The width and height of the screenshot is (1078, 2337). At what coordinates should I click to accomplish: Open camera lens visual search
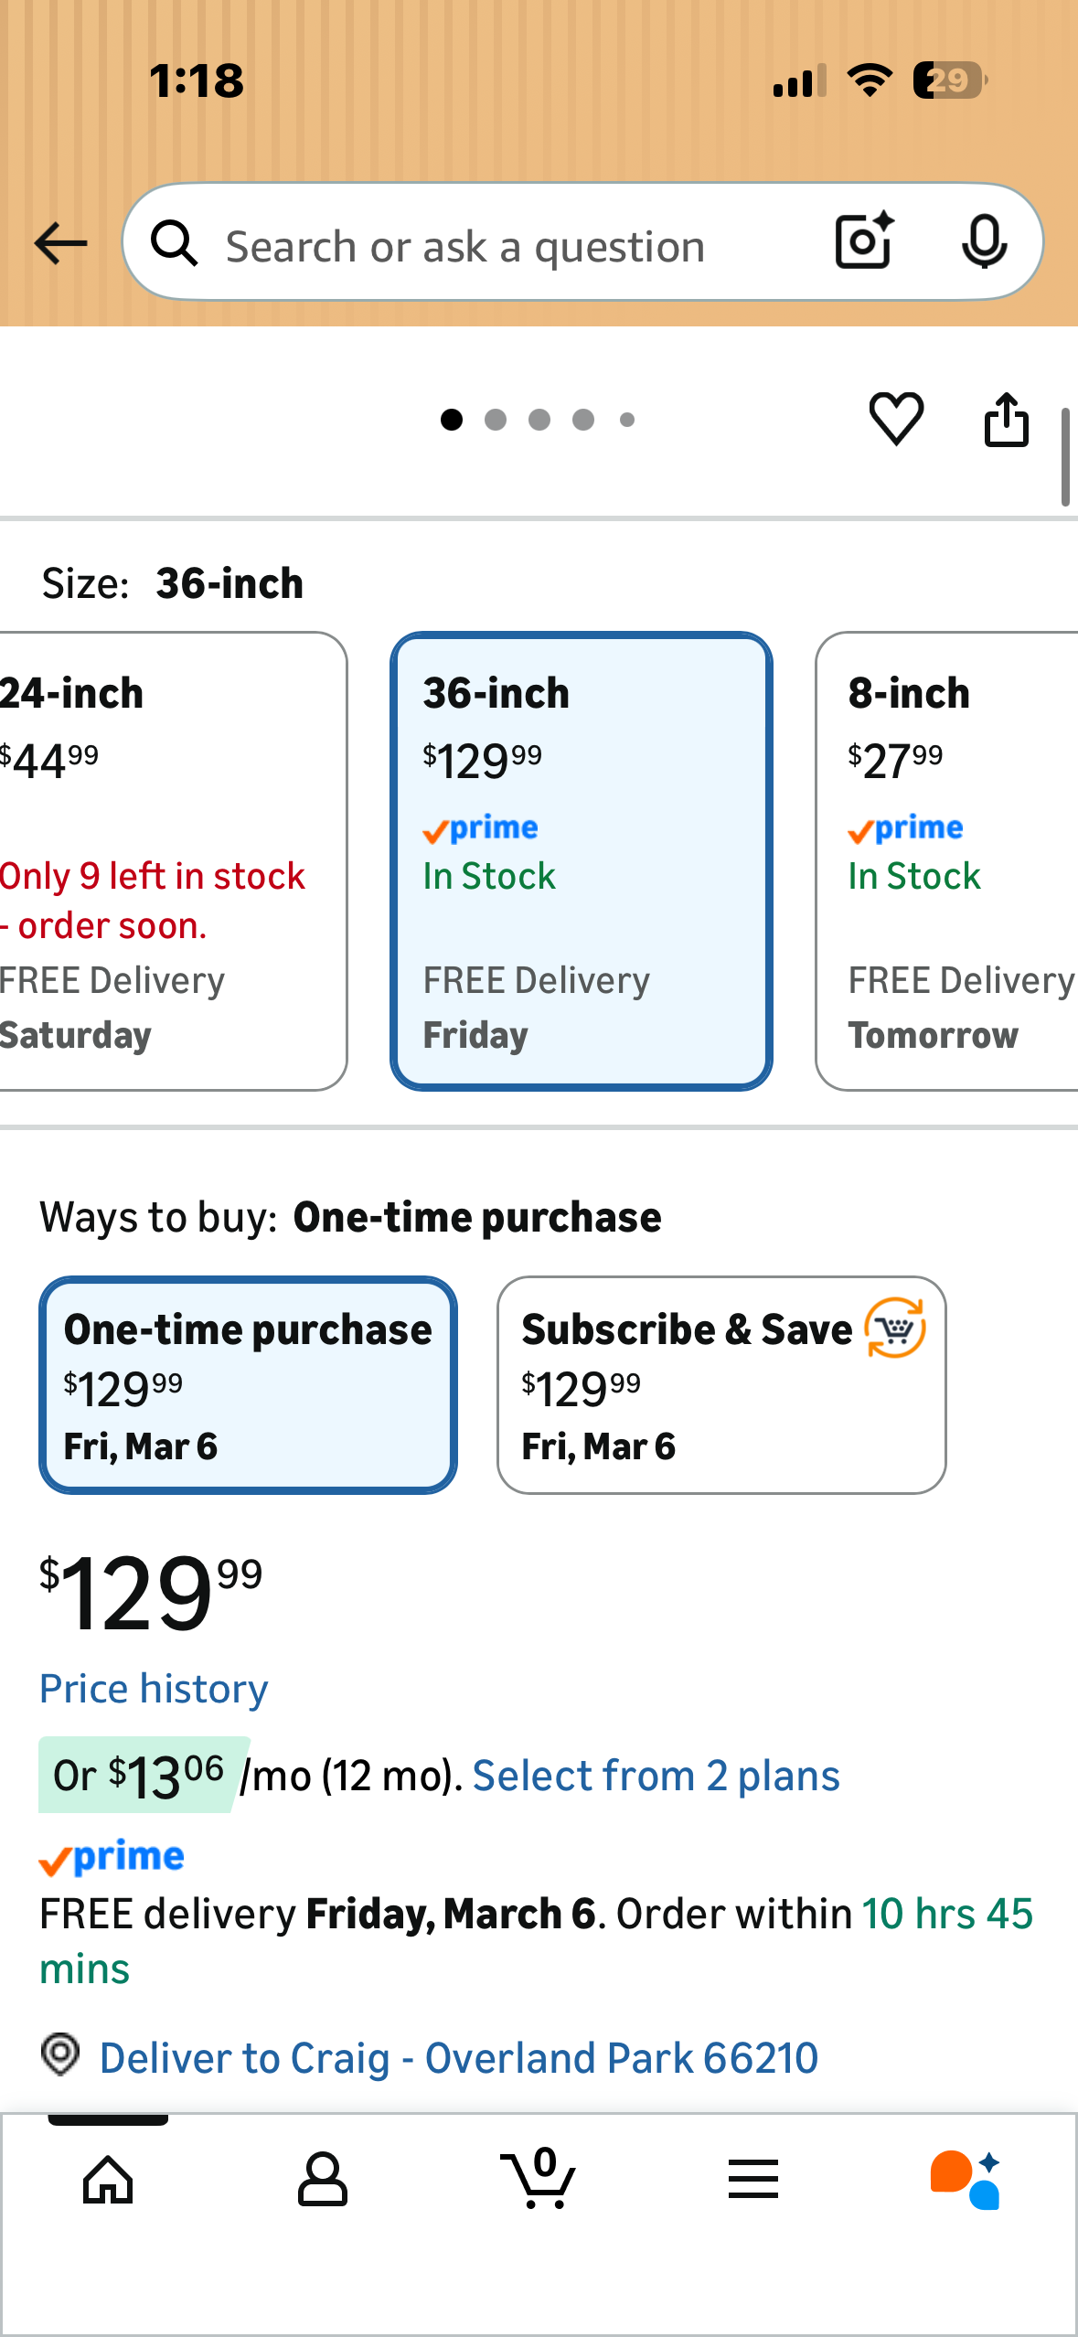pyautogui.click(x=864, y=242)
